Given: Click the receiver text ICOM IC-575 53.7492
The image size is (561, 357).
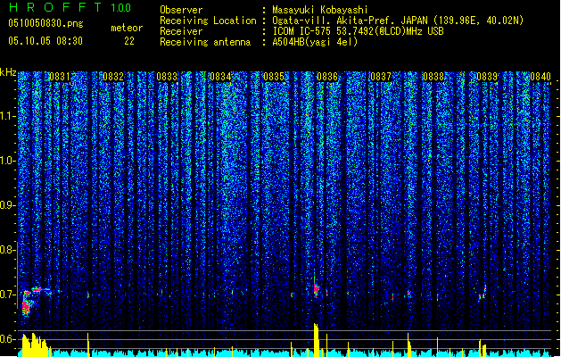Looking at the screenshot, I should tap(358, 31).
